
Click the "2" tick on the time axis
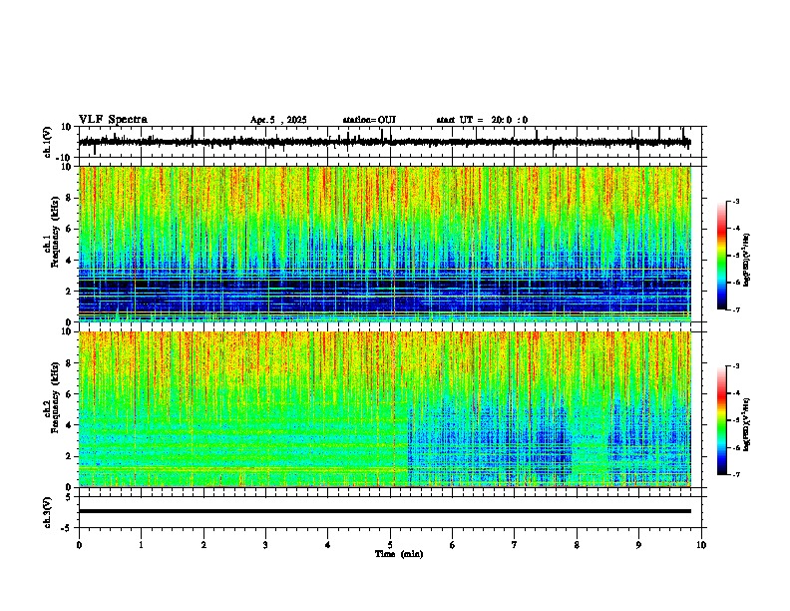[203, 545]
